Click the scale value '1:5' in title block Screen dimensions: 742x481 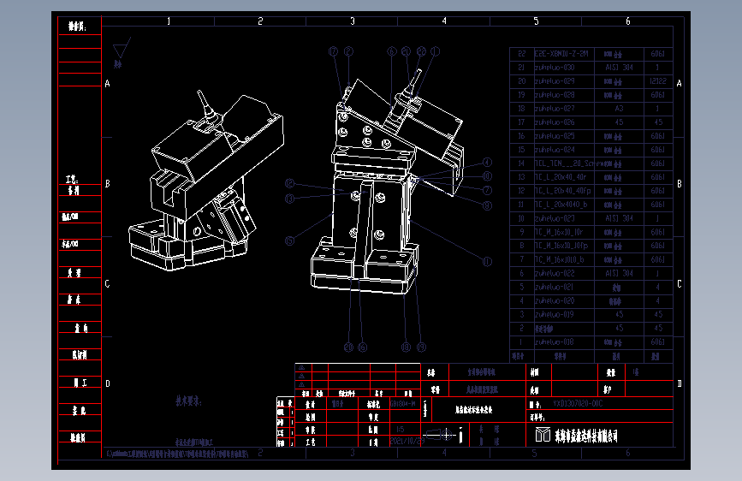coord(400,430)
